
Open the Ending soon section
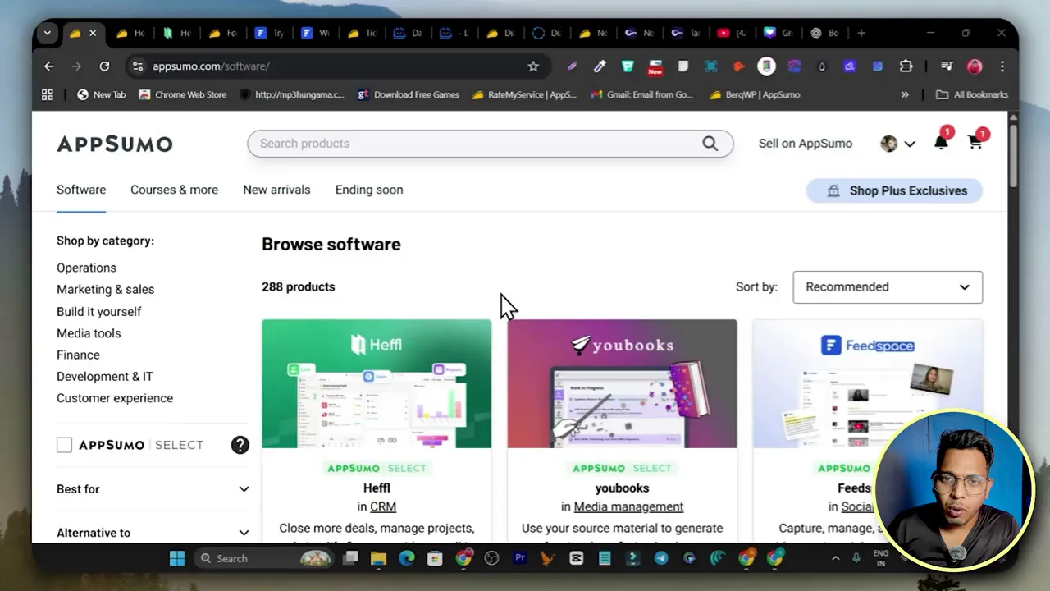point(368,190)
